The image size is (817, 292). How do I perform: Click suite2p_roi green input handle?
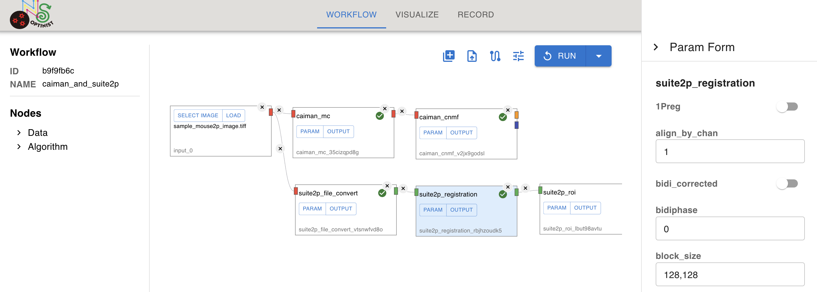(540, 190)
